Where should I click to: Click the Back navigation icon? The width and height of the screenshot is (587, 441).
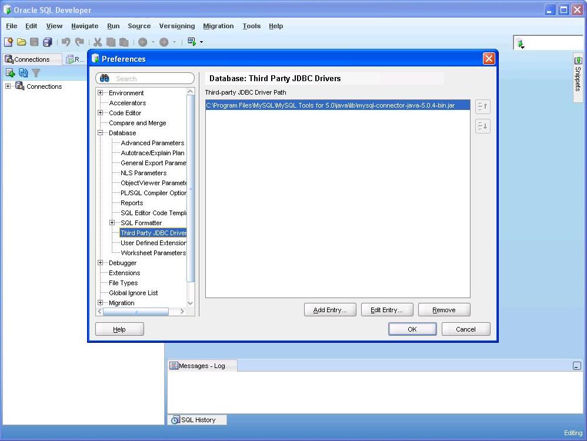point(142,42)
